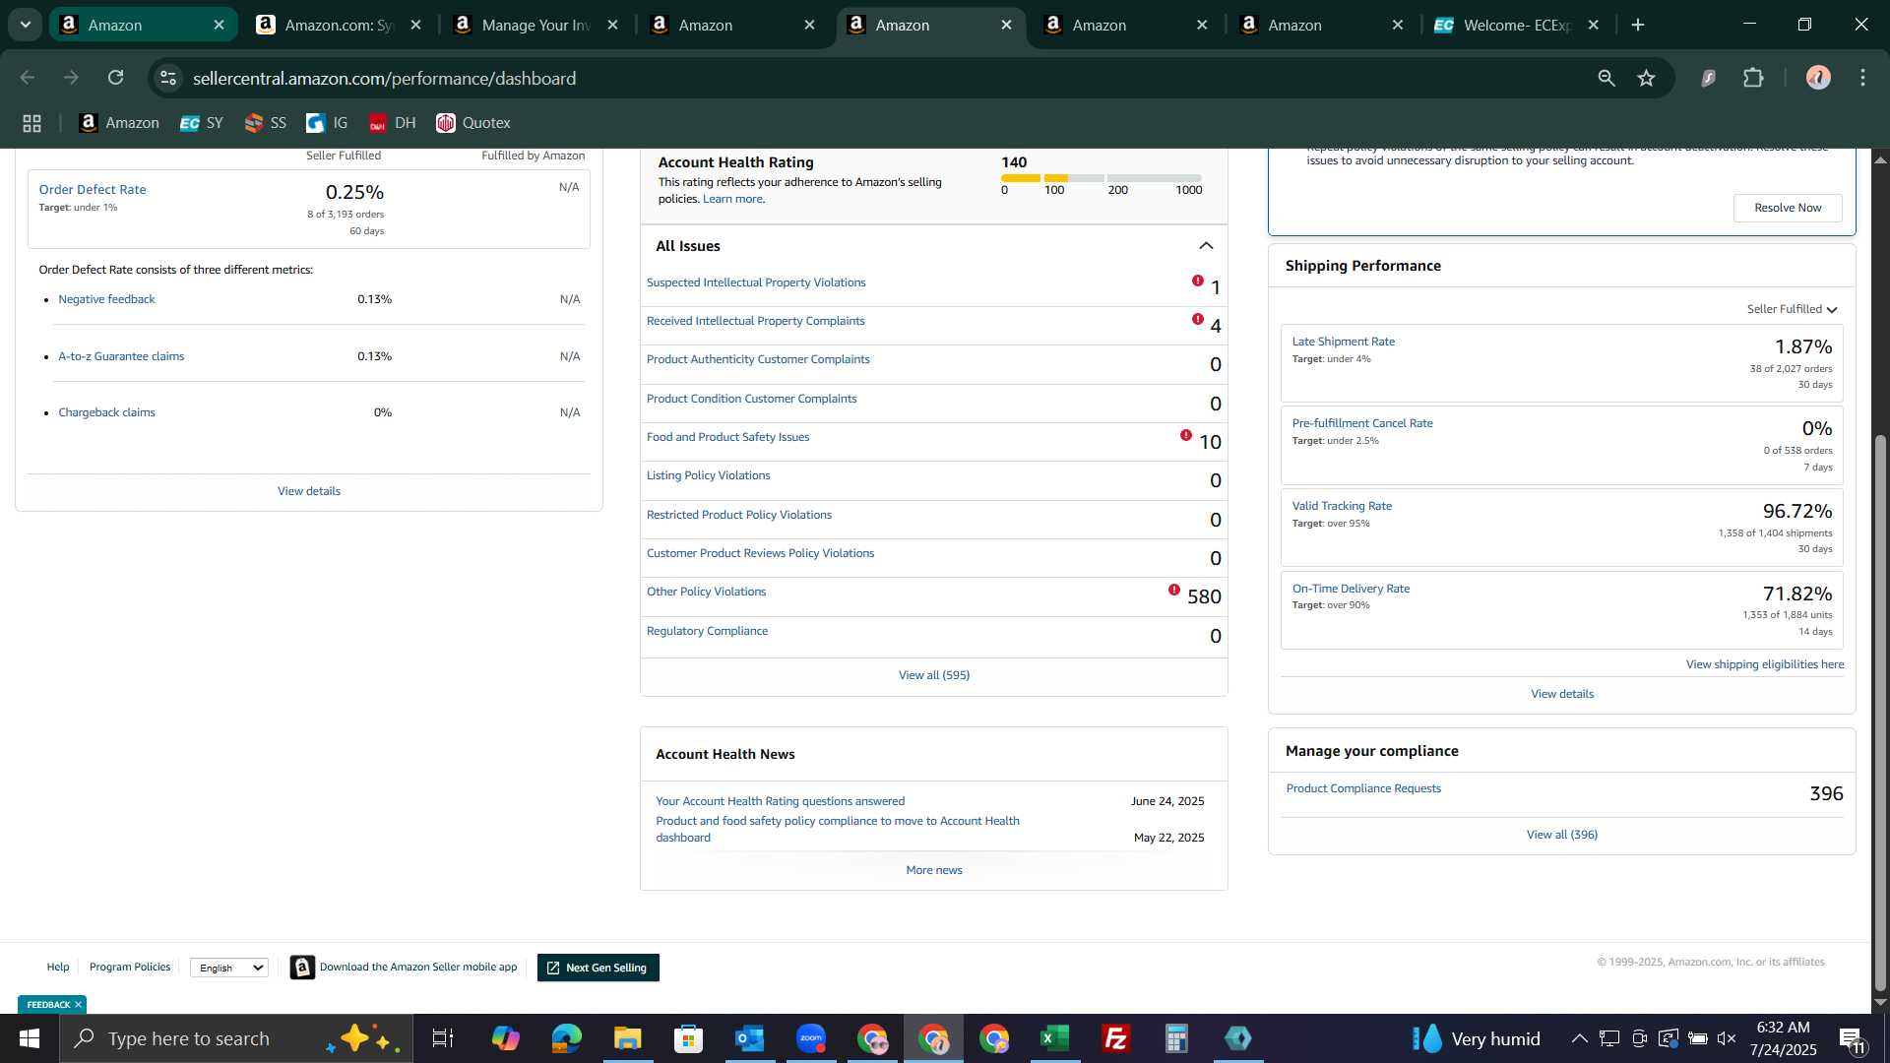Open On-Time Delivery Rate link

[1351, 589]
